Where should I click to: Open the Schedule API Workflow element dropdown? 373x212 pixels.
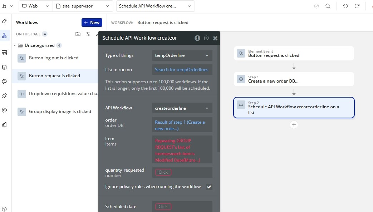[x=155, y=6]
